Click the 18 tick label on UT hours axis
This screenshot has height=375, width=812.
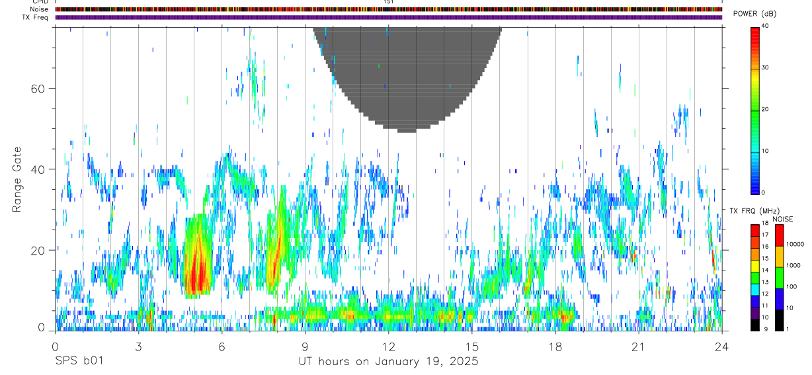tap(555, 346)
